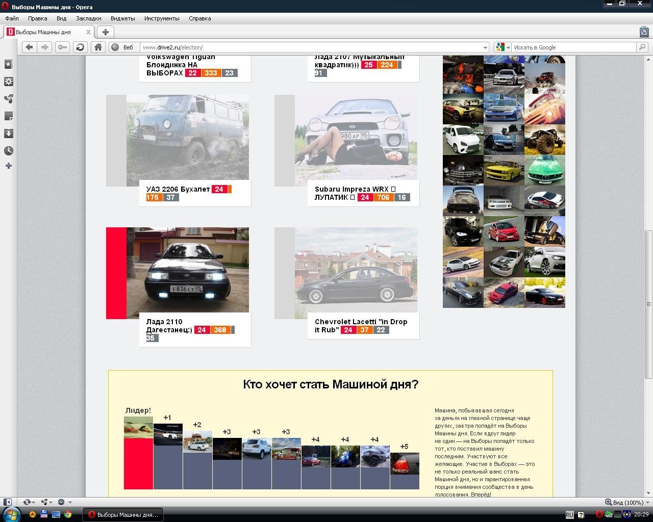This screenshot has height=522, width=653.
Task: Close the Выборы Машины дня tab
Action: pos(88,32)
